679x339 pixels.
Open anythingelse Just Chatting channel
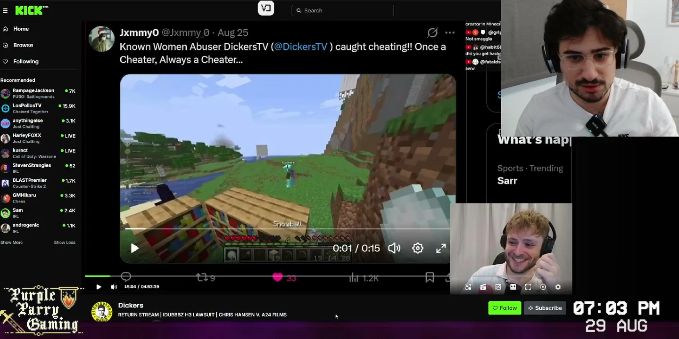(x=38, y=123)
